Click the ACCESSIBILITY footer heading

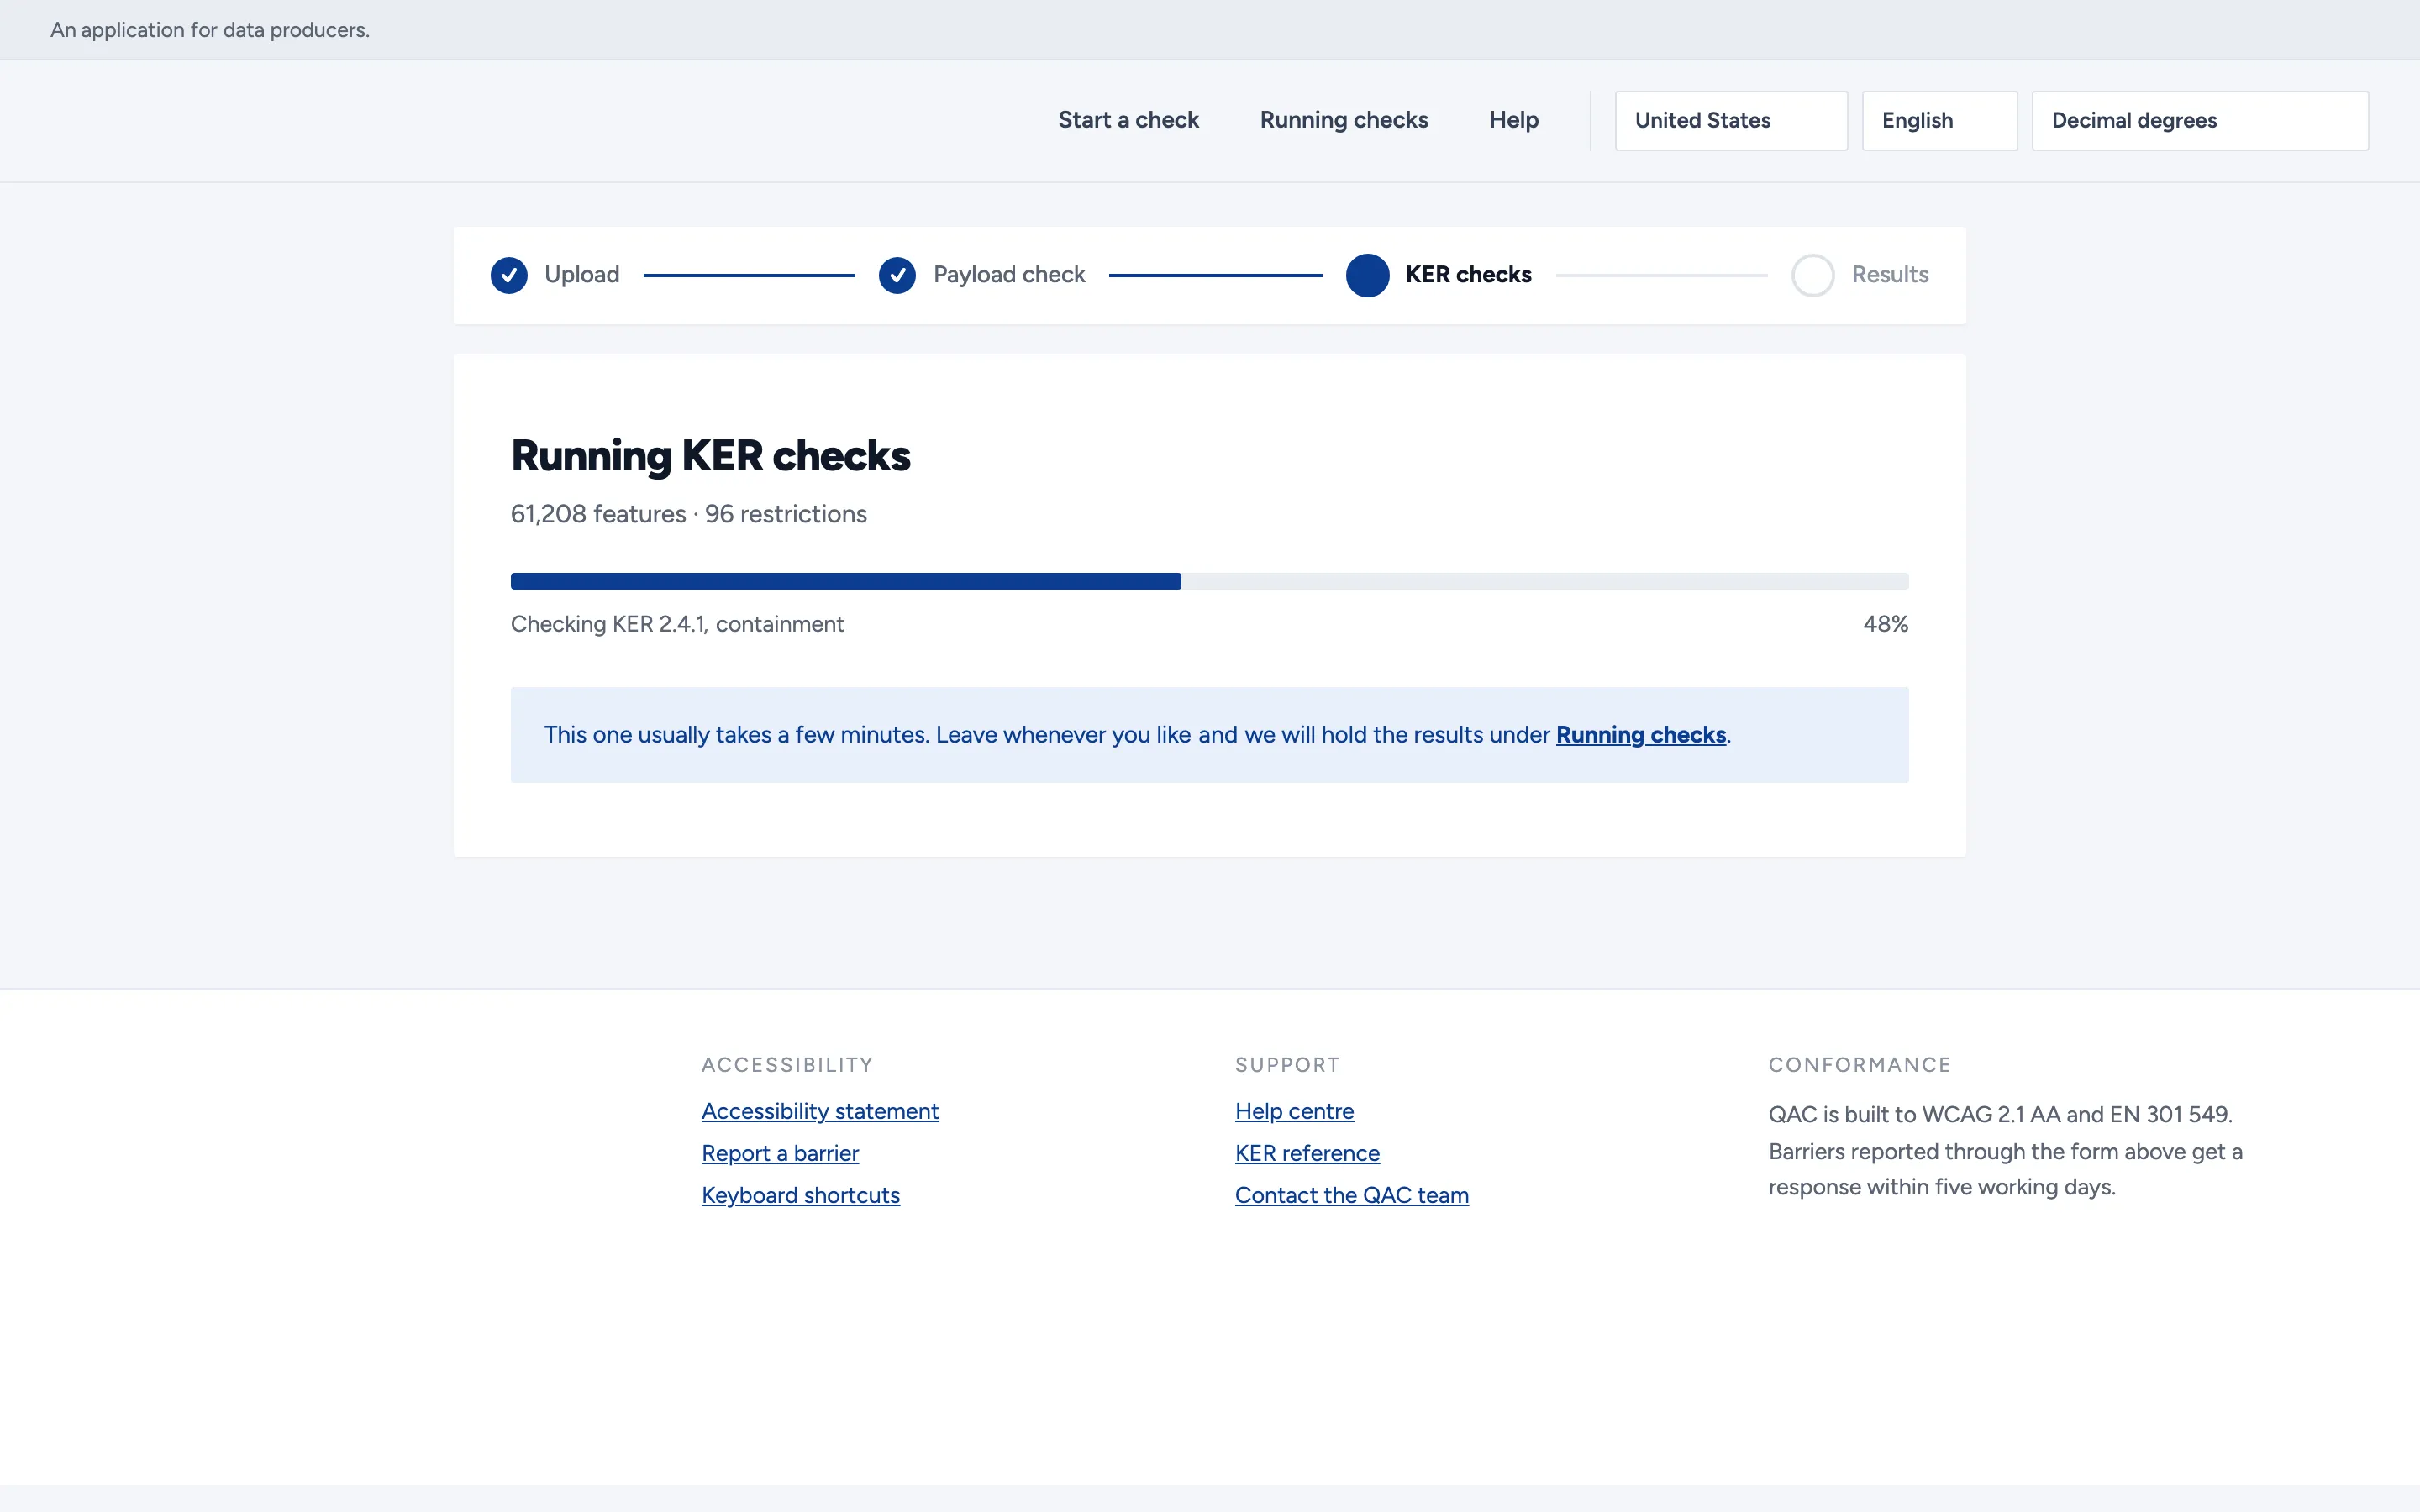pyautogui.click(x=787, y=1065)
